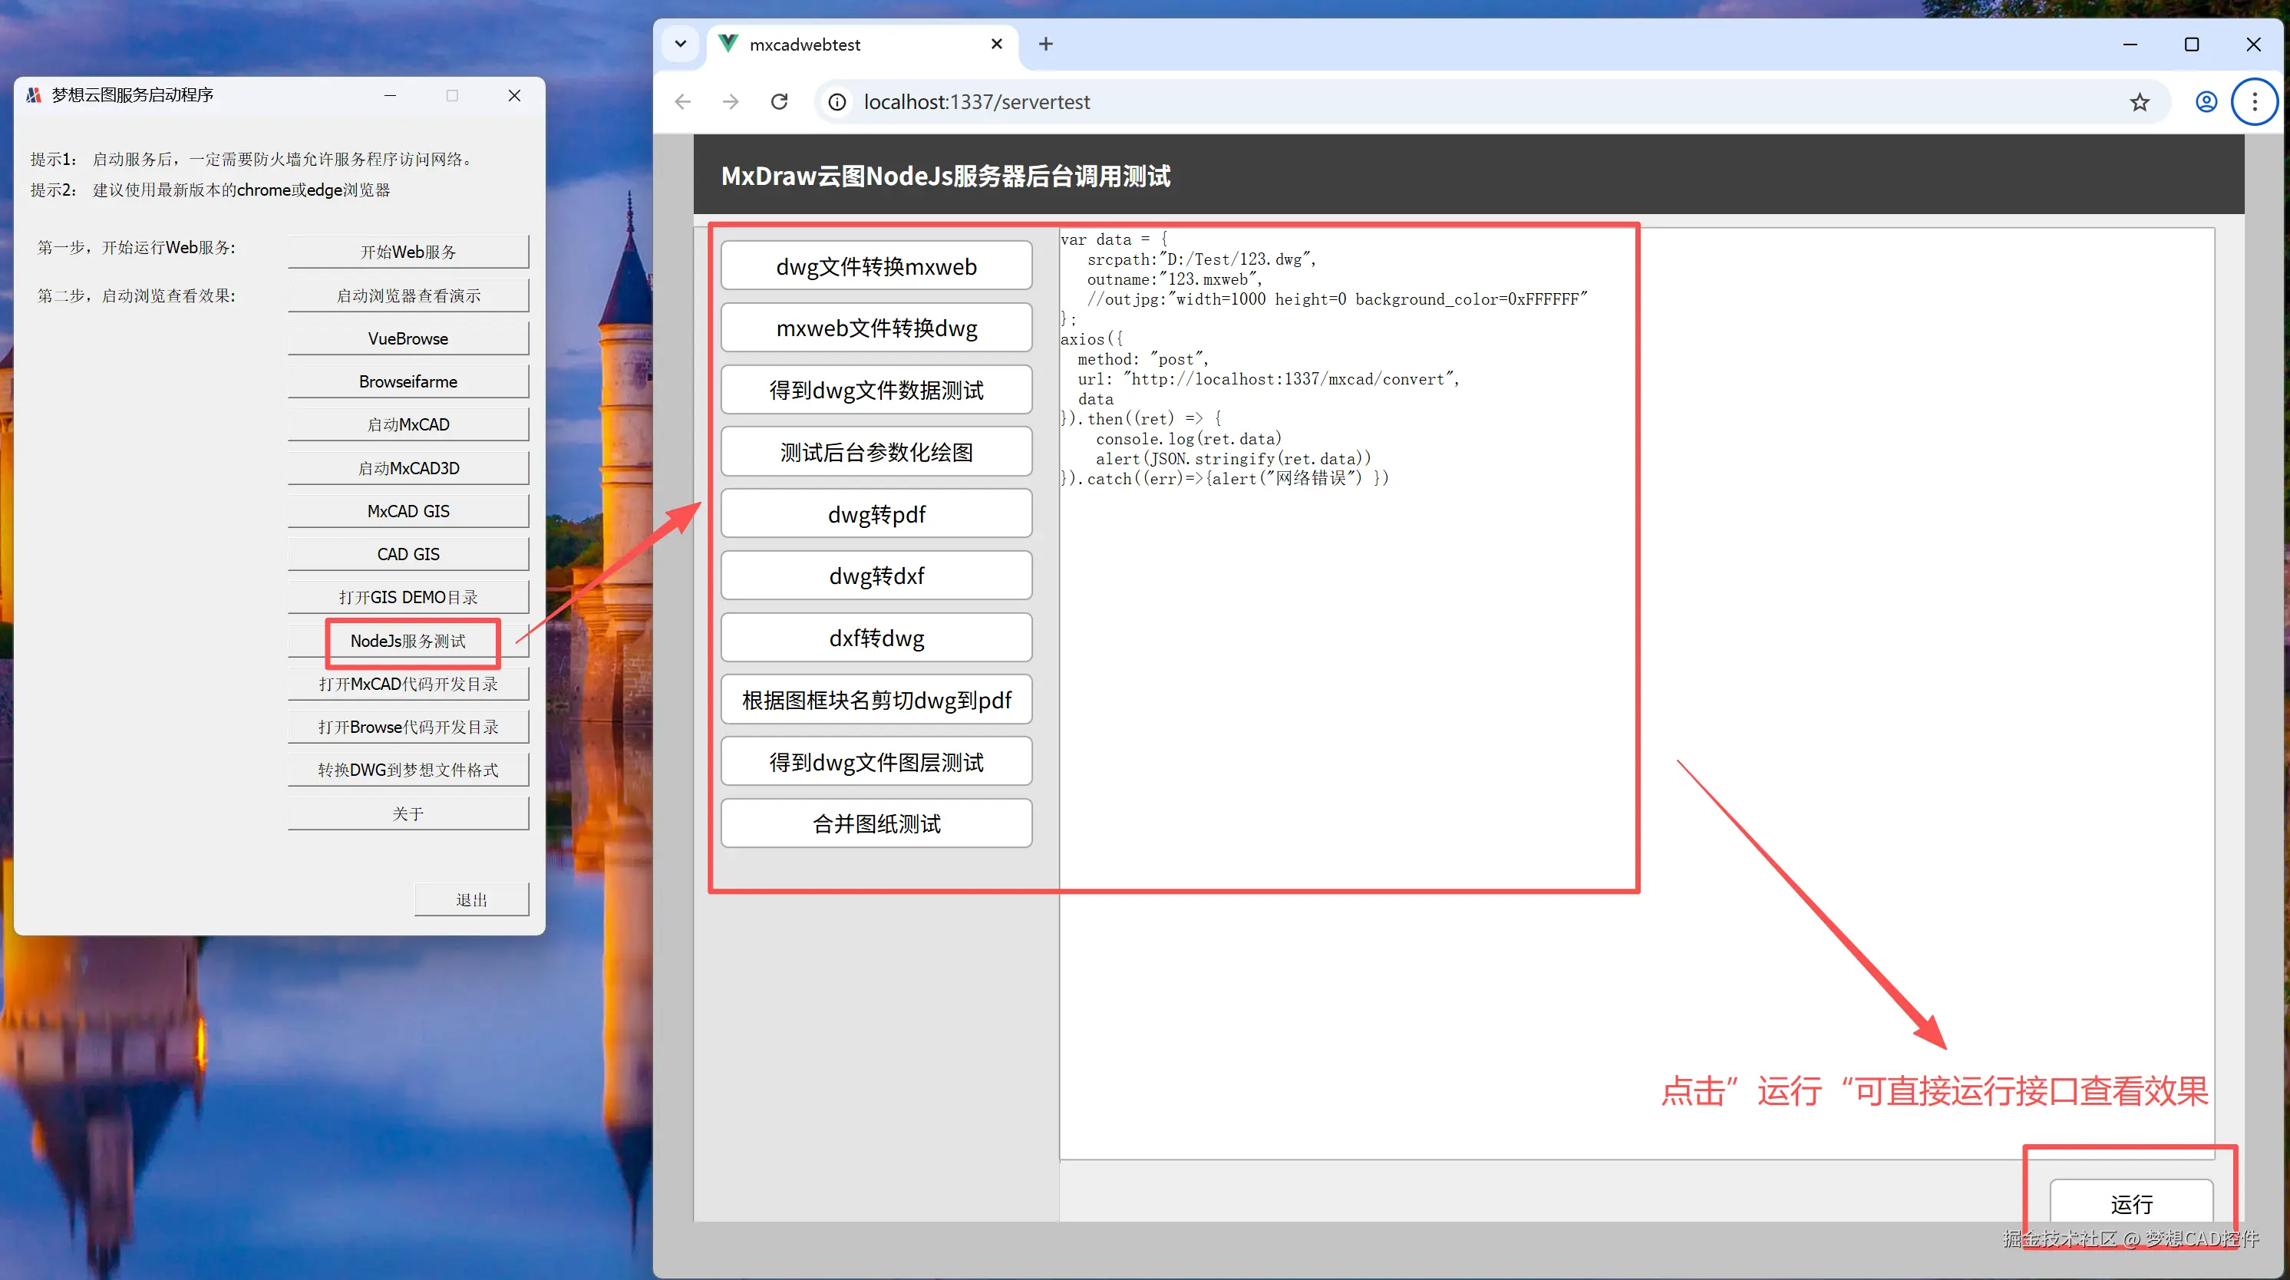Click the bookmark star icon
The image size is (2290, 1280).
coord(2139,101)
